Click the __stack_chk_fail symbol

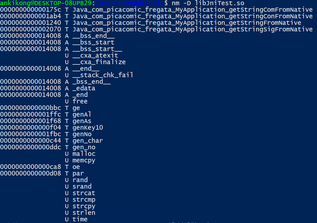tap(103, 75)
